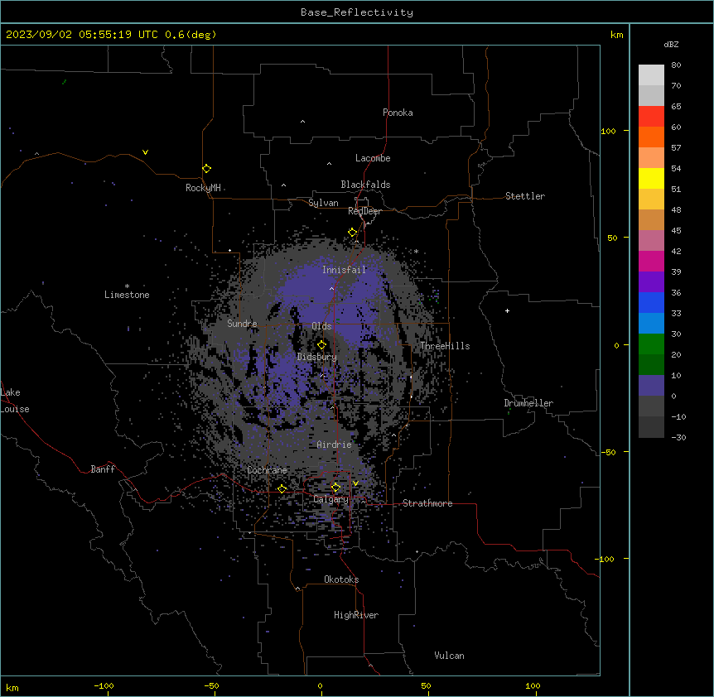Viewport: 714px width, 697px height.
Task: Select the Okotoks label
Action: pyautogui.click(x=341, y=579)
